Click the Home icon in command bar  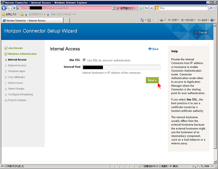click(x=142, y=20)
